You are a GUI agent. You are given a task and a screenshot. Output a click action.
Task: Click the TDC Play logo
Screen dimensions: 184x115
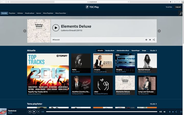[x=92, y=7]
